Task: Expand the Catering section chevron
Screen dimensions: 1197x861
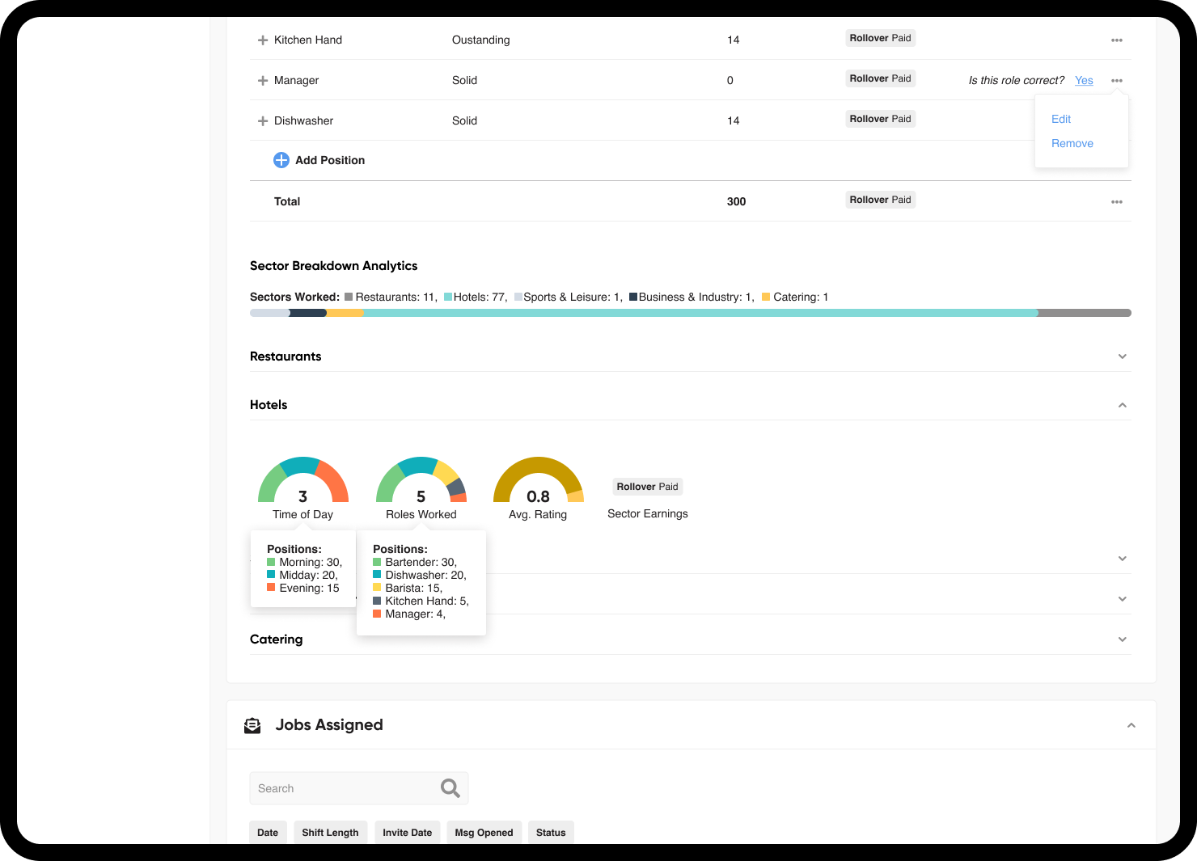Action: click(1123, 639)
